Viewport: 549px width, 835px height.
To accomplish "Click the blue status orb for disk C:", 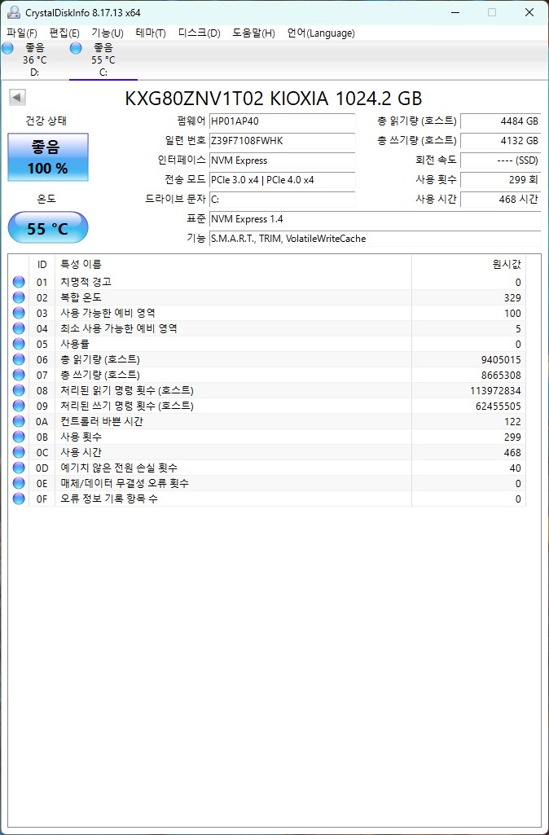I will pos(76,48).
